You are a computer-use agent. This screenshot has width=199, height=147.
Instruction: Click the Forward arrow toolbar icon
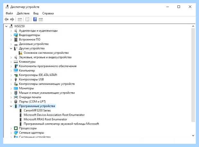coord(12,19)
